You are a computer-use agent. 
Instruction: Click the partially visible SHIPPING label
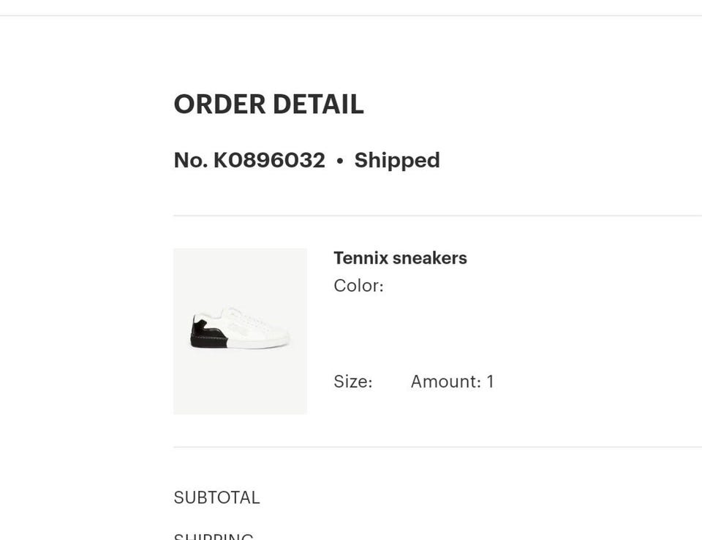click(x=214, y=536)
